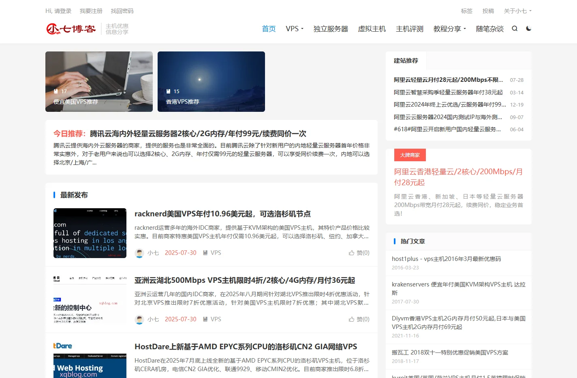Click author name 小七 on racknerd post
The width and height of the screenshot is (577, 378).
coord(153,253)
